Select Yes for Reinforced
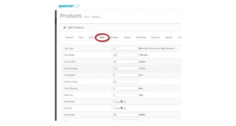This screenshot has height=126, width=236. [x=115, y=101]
